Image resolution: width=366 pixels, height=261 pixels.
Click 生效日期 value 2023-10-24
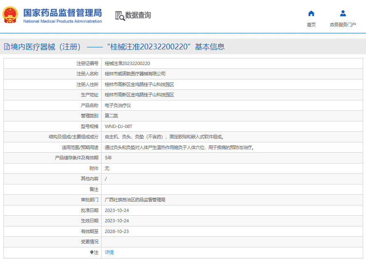click(117, 221)
